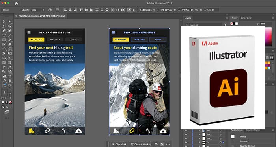
Task: Open Edit Toolbar three-dots at toolbar bottom
Action: [7, 118]
